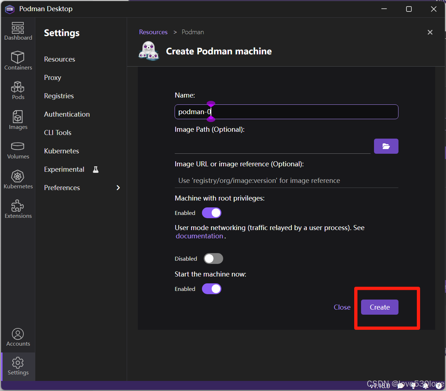Image resolution: width=446 pixels, height=391 pixels.
Task: Click the Close link beside Create
Action: (x=342, y=307)
